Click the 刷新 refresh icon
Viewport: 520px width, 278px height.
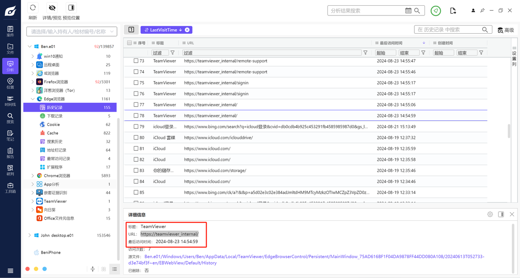point(33,8)
